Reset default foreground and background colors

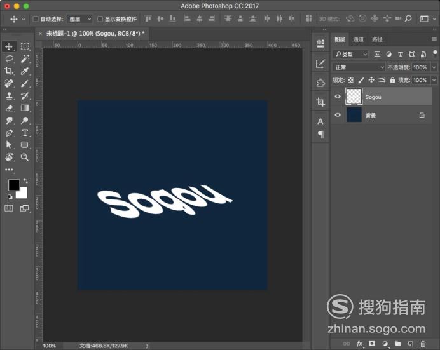click(x=10, y=197)
